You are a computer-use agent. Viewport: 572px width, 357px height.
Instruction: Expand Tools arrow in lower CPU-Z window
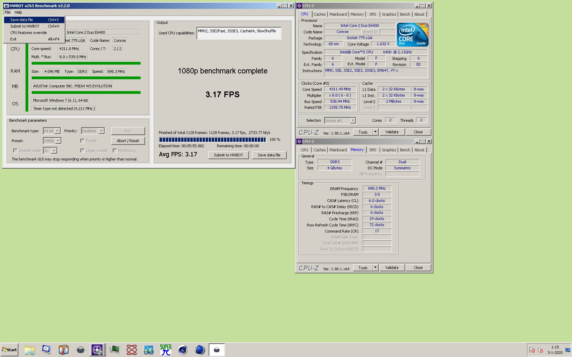tap(375, 268)
